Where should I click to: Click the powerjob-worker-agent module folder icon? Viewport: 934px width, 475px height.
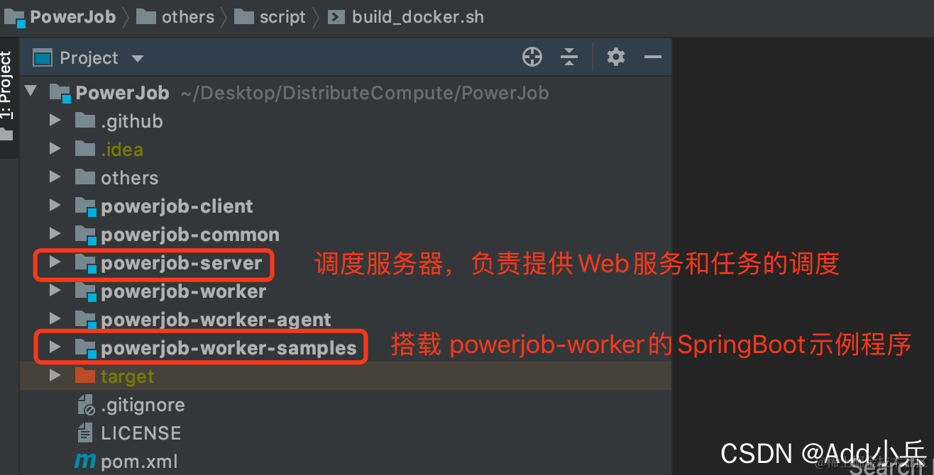click(84, 320)
